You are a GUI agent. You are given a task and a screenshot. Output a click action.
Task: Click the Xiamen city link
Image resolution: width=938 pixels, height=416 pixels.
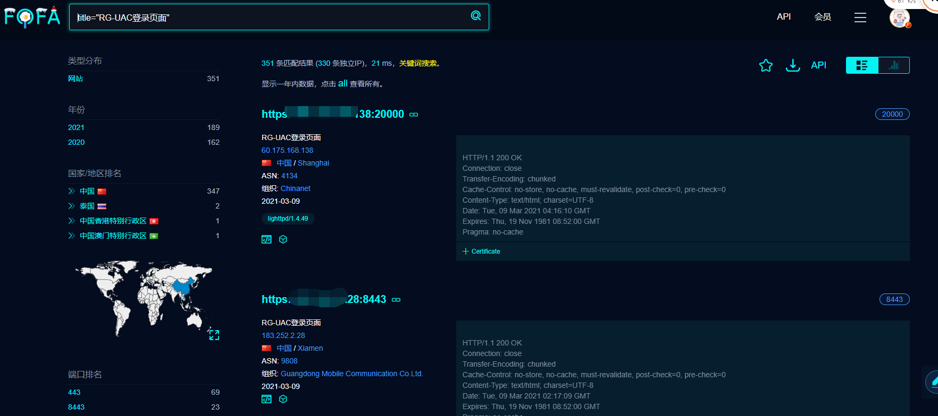(x=311, y=348)
